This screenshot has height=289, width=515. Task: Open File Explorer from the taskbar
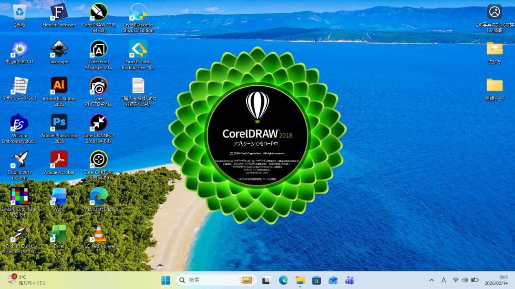click(300, 280)
